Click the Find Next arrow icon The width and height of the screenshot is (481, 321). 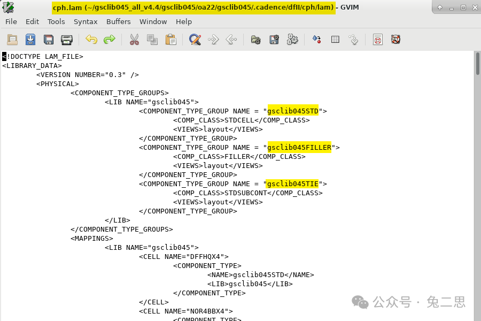pyautogui.click(x=213, y=40)
